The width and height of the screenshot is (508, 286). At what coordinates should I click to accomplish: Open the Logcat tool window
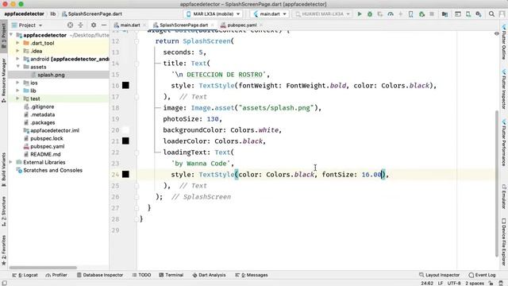pos(25,275)
